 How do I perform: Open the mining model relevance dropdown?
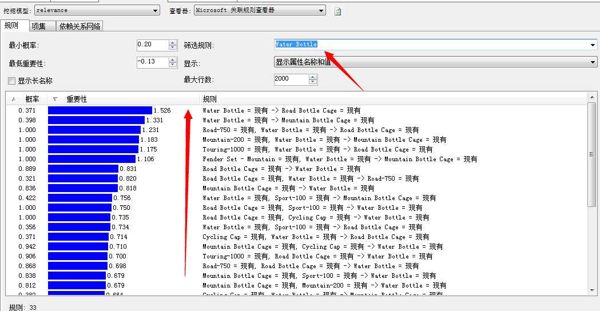pos(97,10)
